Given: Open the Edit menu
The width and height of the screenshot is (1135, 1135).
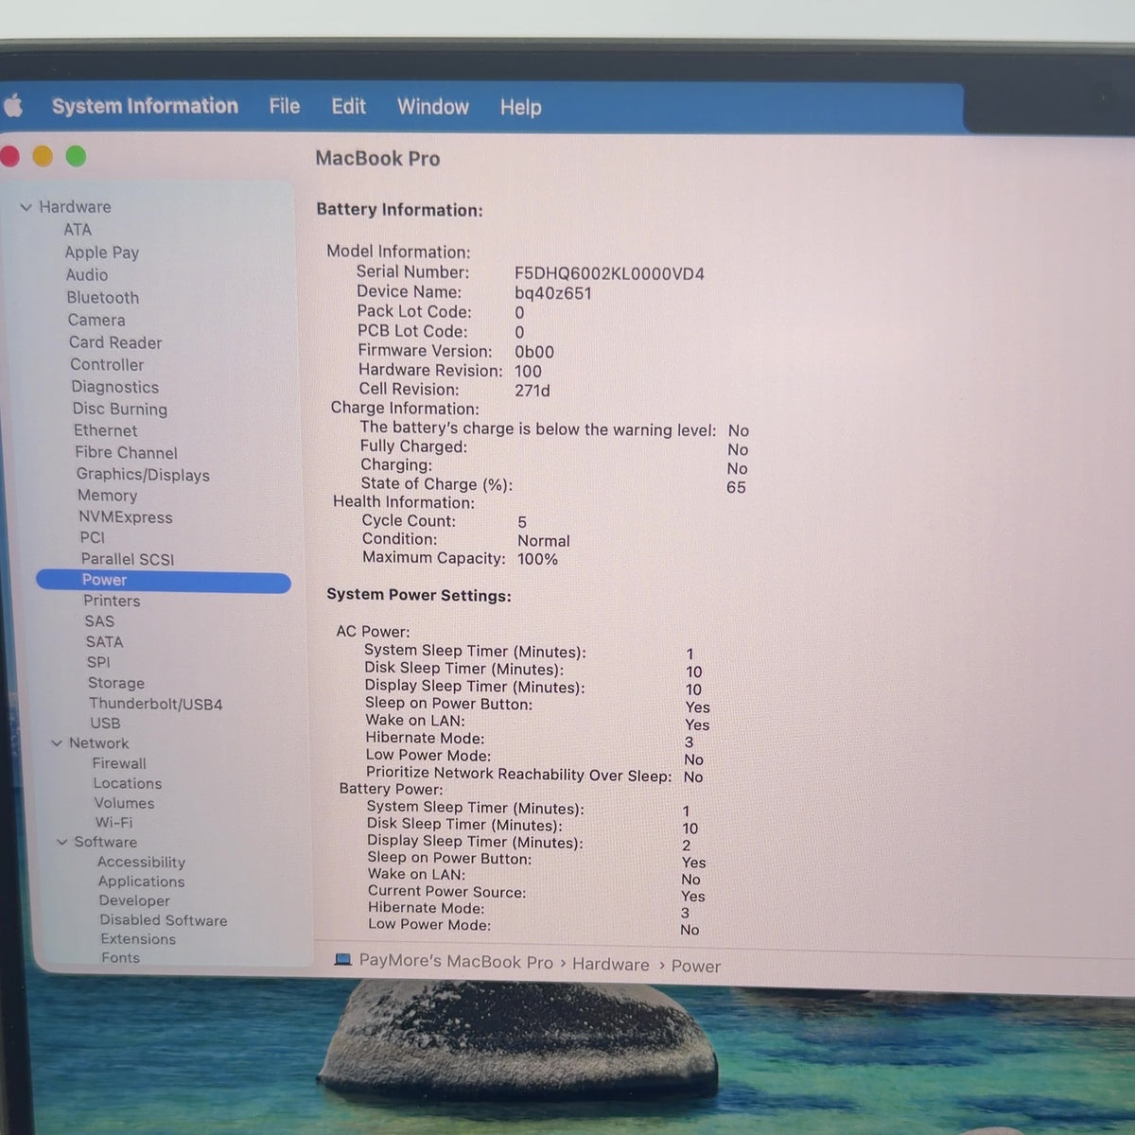Looking at the screenshot, I should tap(348, 106).
